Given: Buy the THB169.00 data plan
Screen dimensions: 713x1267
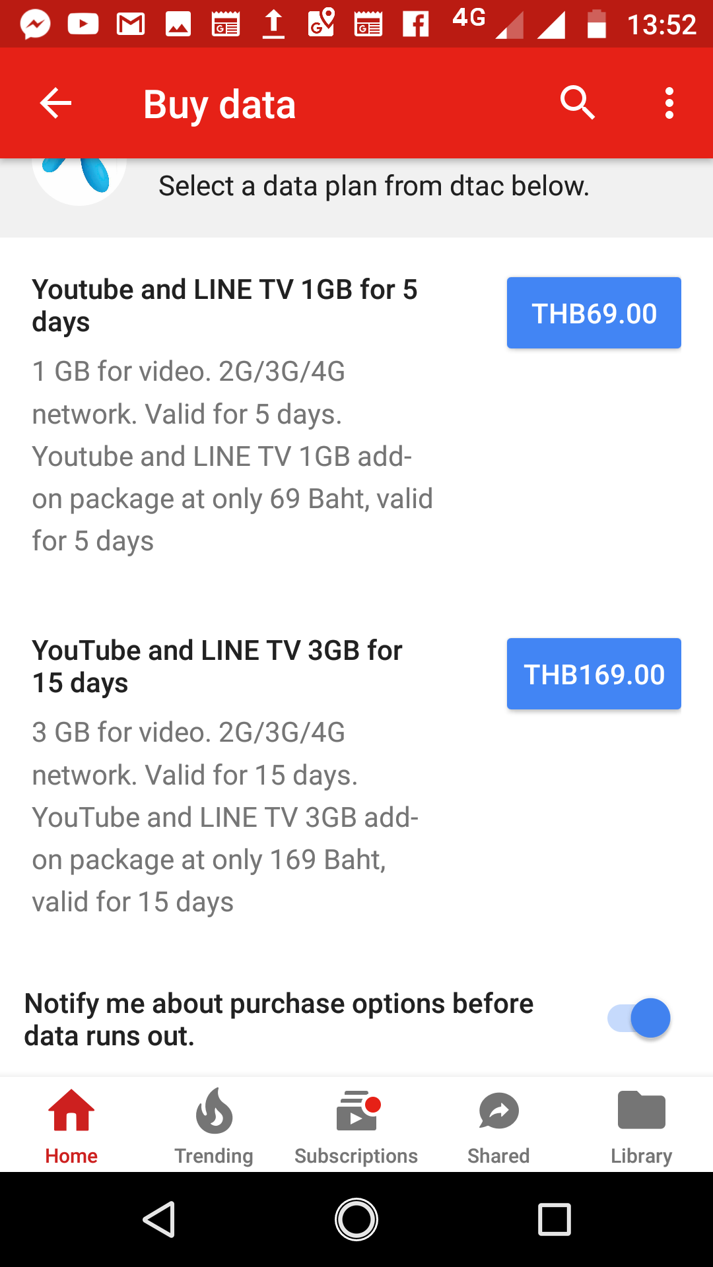Looking at the screenshot, I should [594, 674].
